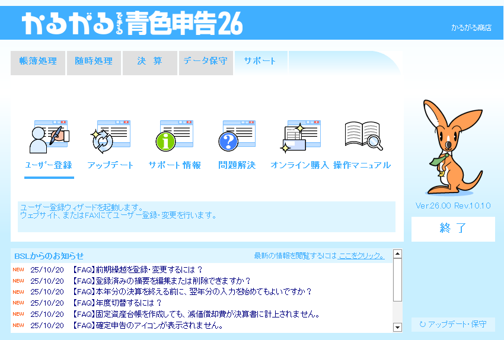This screenshot has width=504, height=340.
Task: Select the 決算 tab
Action: (149, 62)
